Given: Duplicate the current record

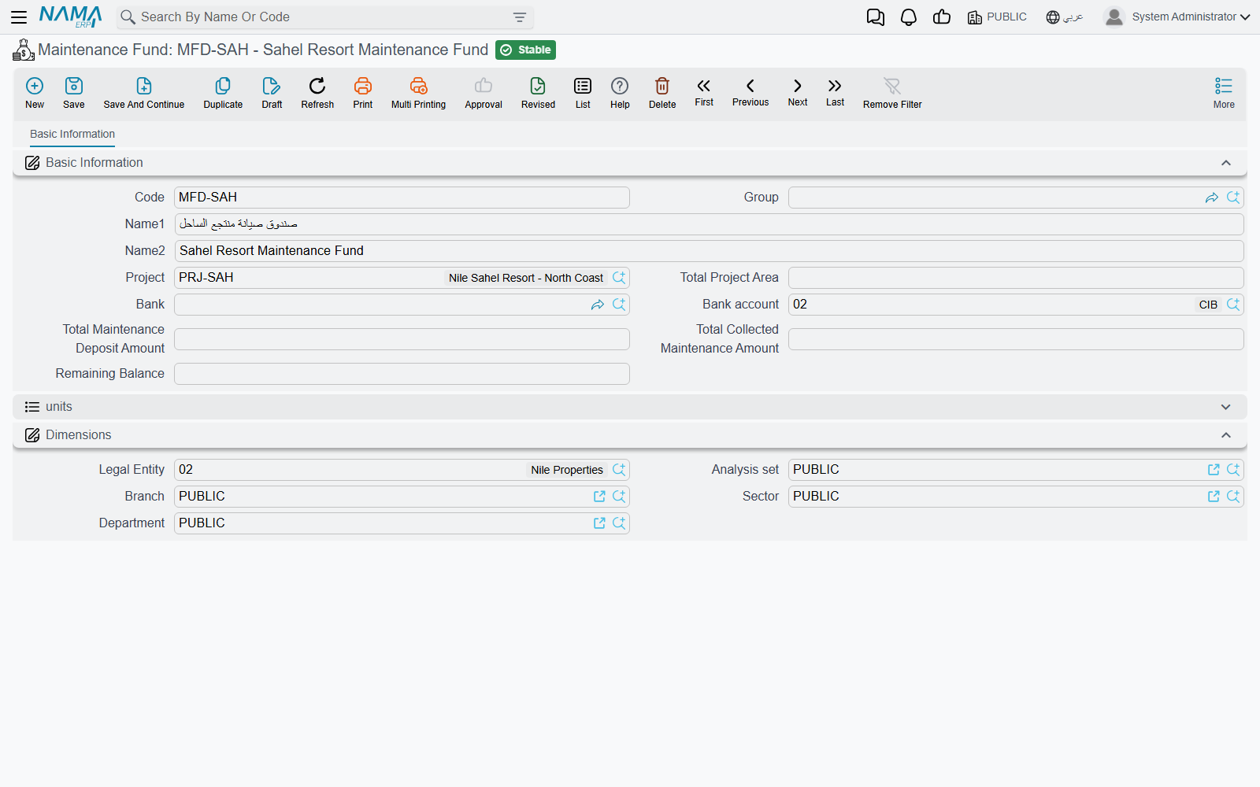Looking at the screenshot, I should (x=223, y=93).
